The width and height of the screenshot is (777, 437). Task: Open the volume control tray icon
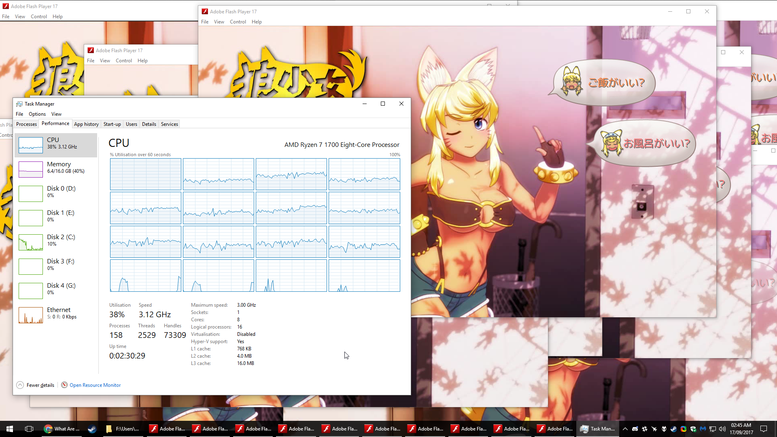click(722, 429)
